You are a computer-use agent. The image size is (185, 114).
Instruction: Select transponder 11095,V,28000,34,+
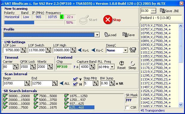(x=156, y=60)
